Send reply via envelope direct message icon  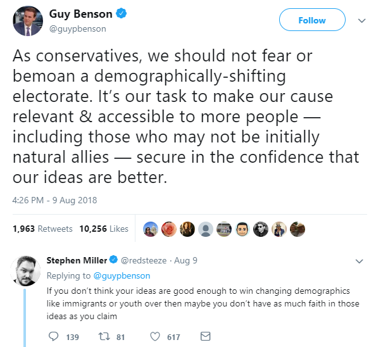[x=206, y=336]
